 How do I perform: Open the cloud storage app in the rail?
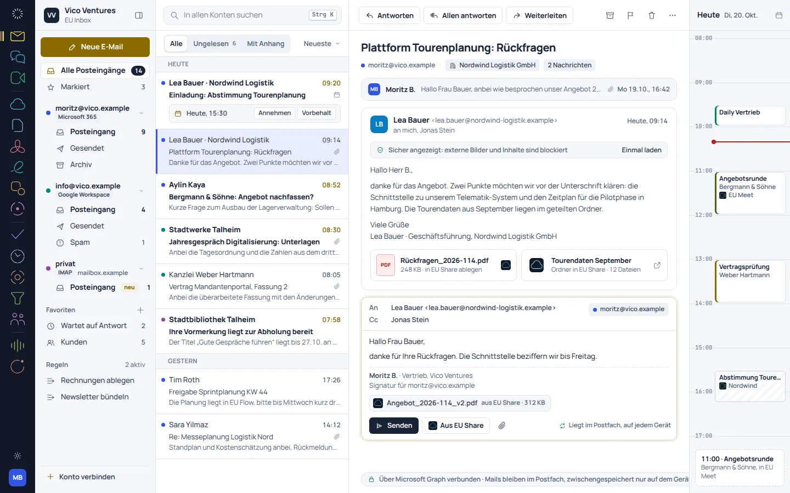pyautogui.click(x=18, y=104)
